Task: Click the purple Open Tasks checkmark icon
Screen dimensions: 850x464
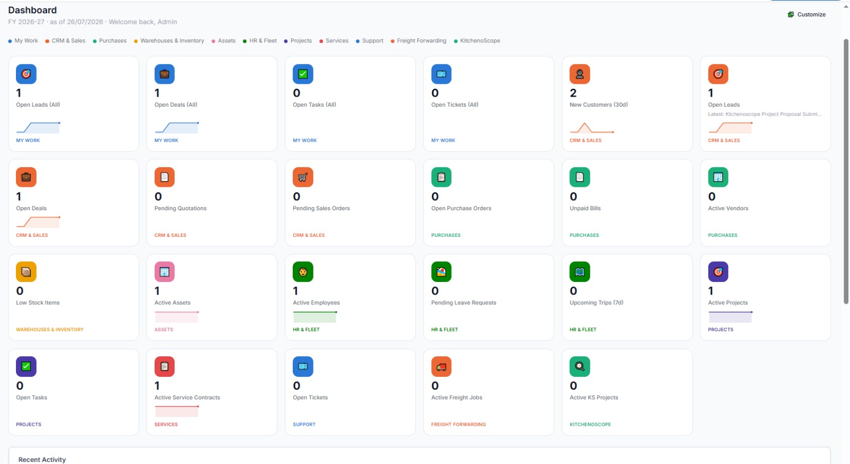Action: (26, 366)
